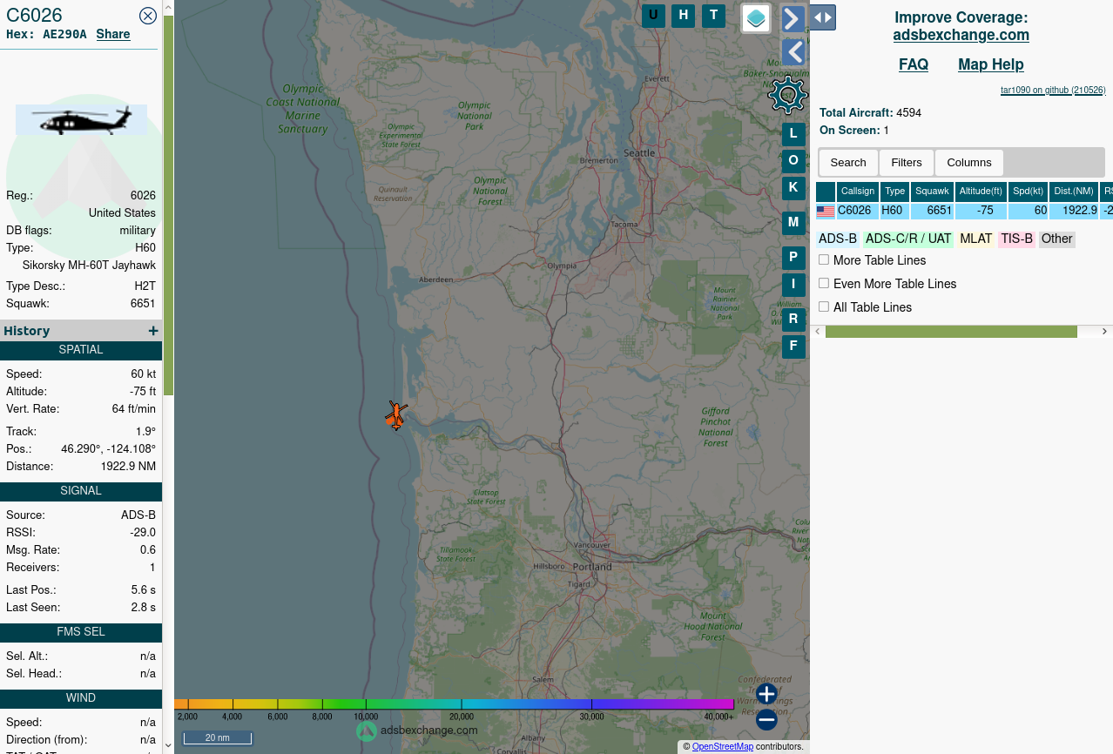
Task: Click the SIGNAL section header
Action: (x=81, y=491)
